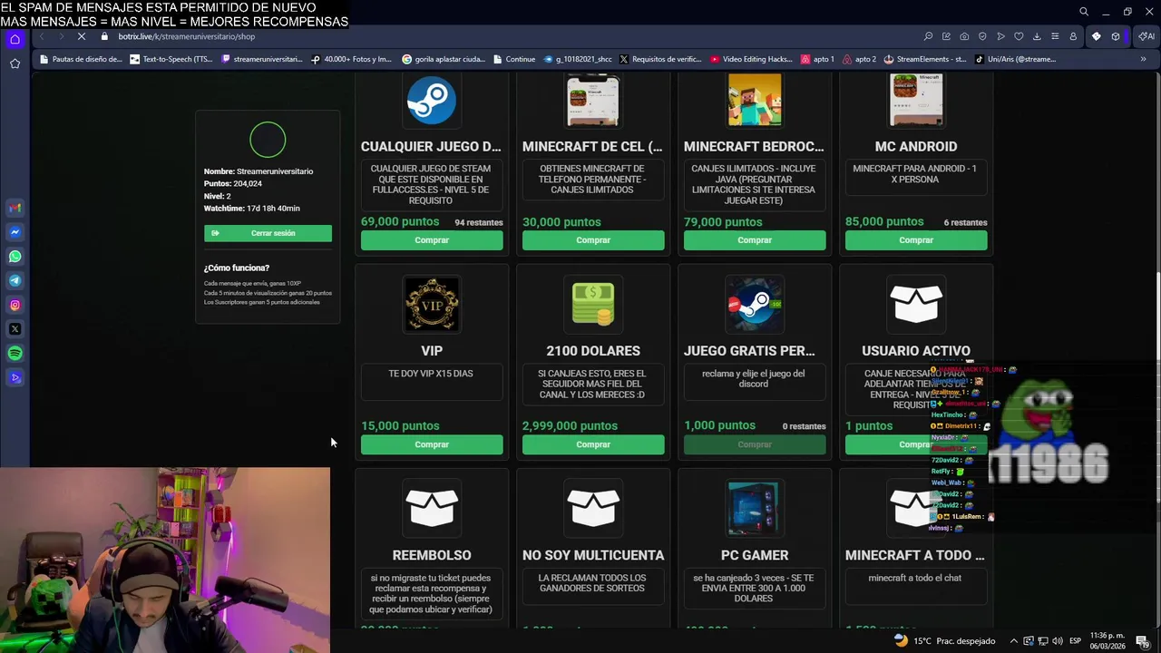Open the apto 1 Airbnb bookmark
Screen dimensions: 1161x653
pyautogui.click(x=817, y=59)
